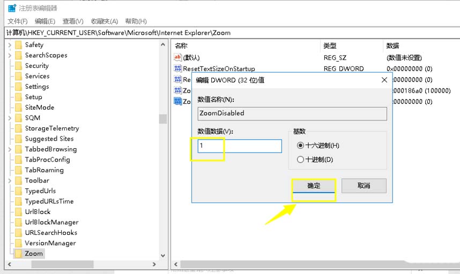The width and height of the screenshot is (460, 274).
Task: Click the UrlBlock folder icon
Action: pos(18,212)
